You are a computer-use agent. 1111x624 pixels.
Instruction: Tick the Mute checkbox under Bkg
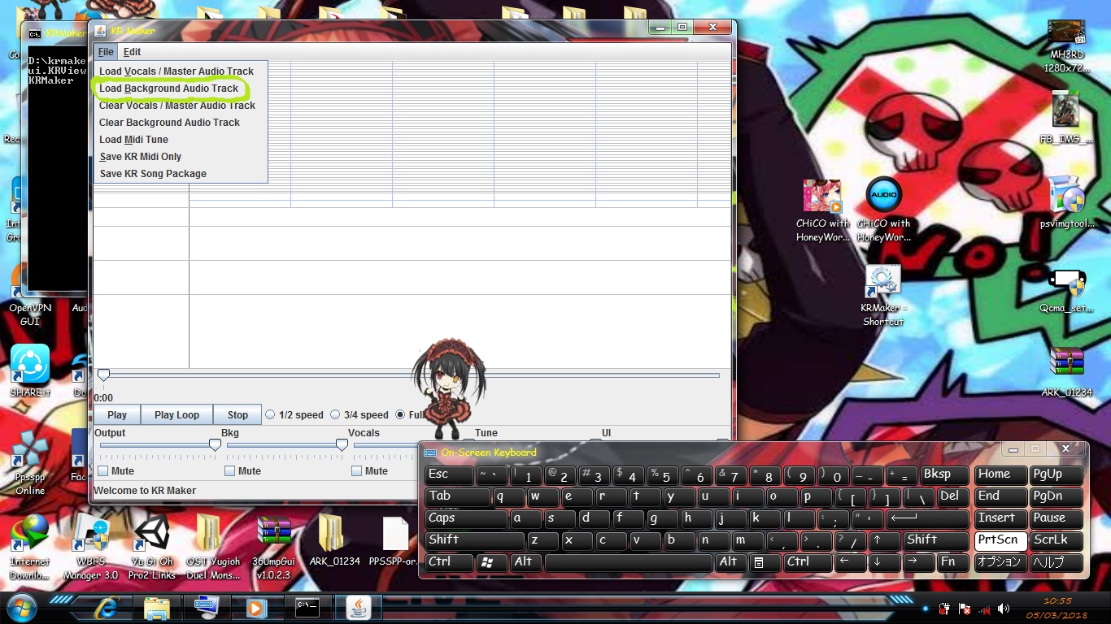230,471
